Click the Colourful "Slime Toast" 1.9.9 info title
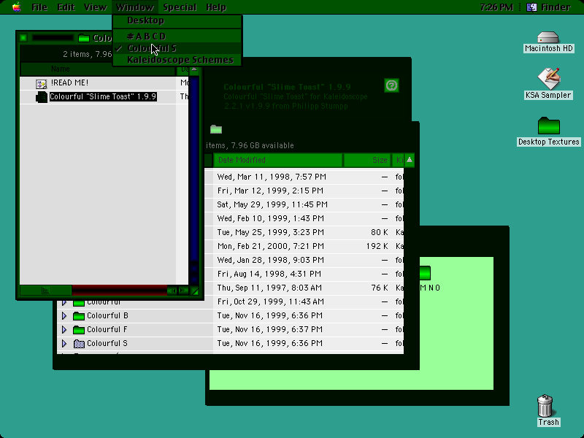 tap(287, 87)
